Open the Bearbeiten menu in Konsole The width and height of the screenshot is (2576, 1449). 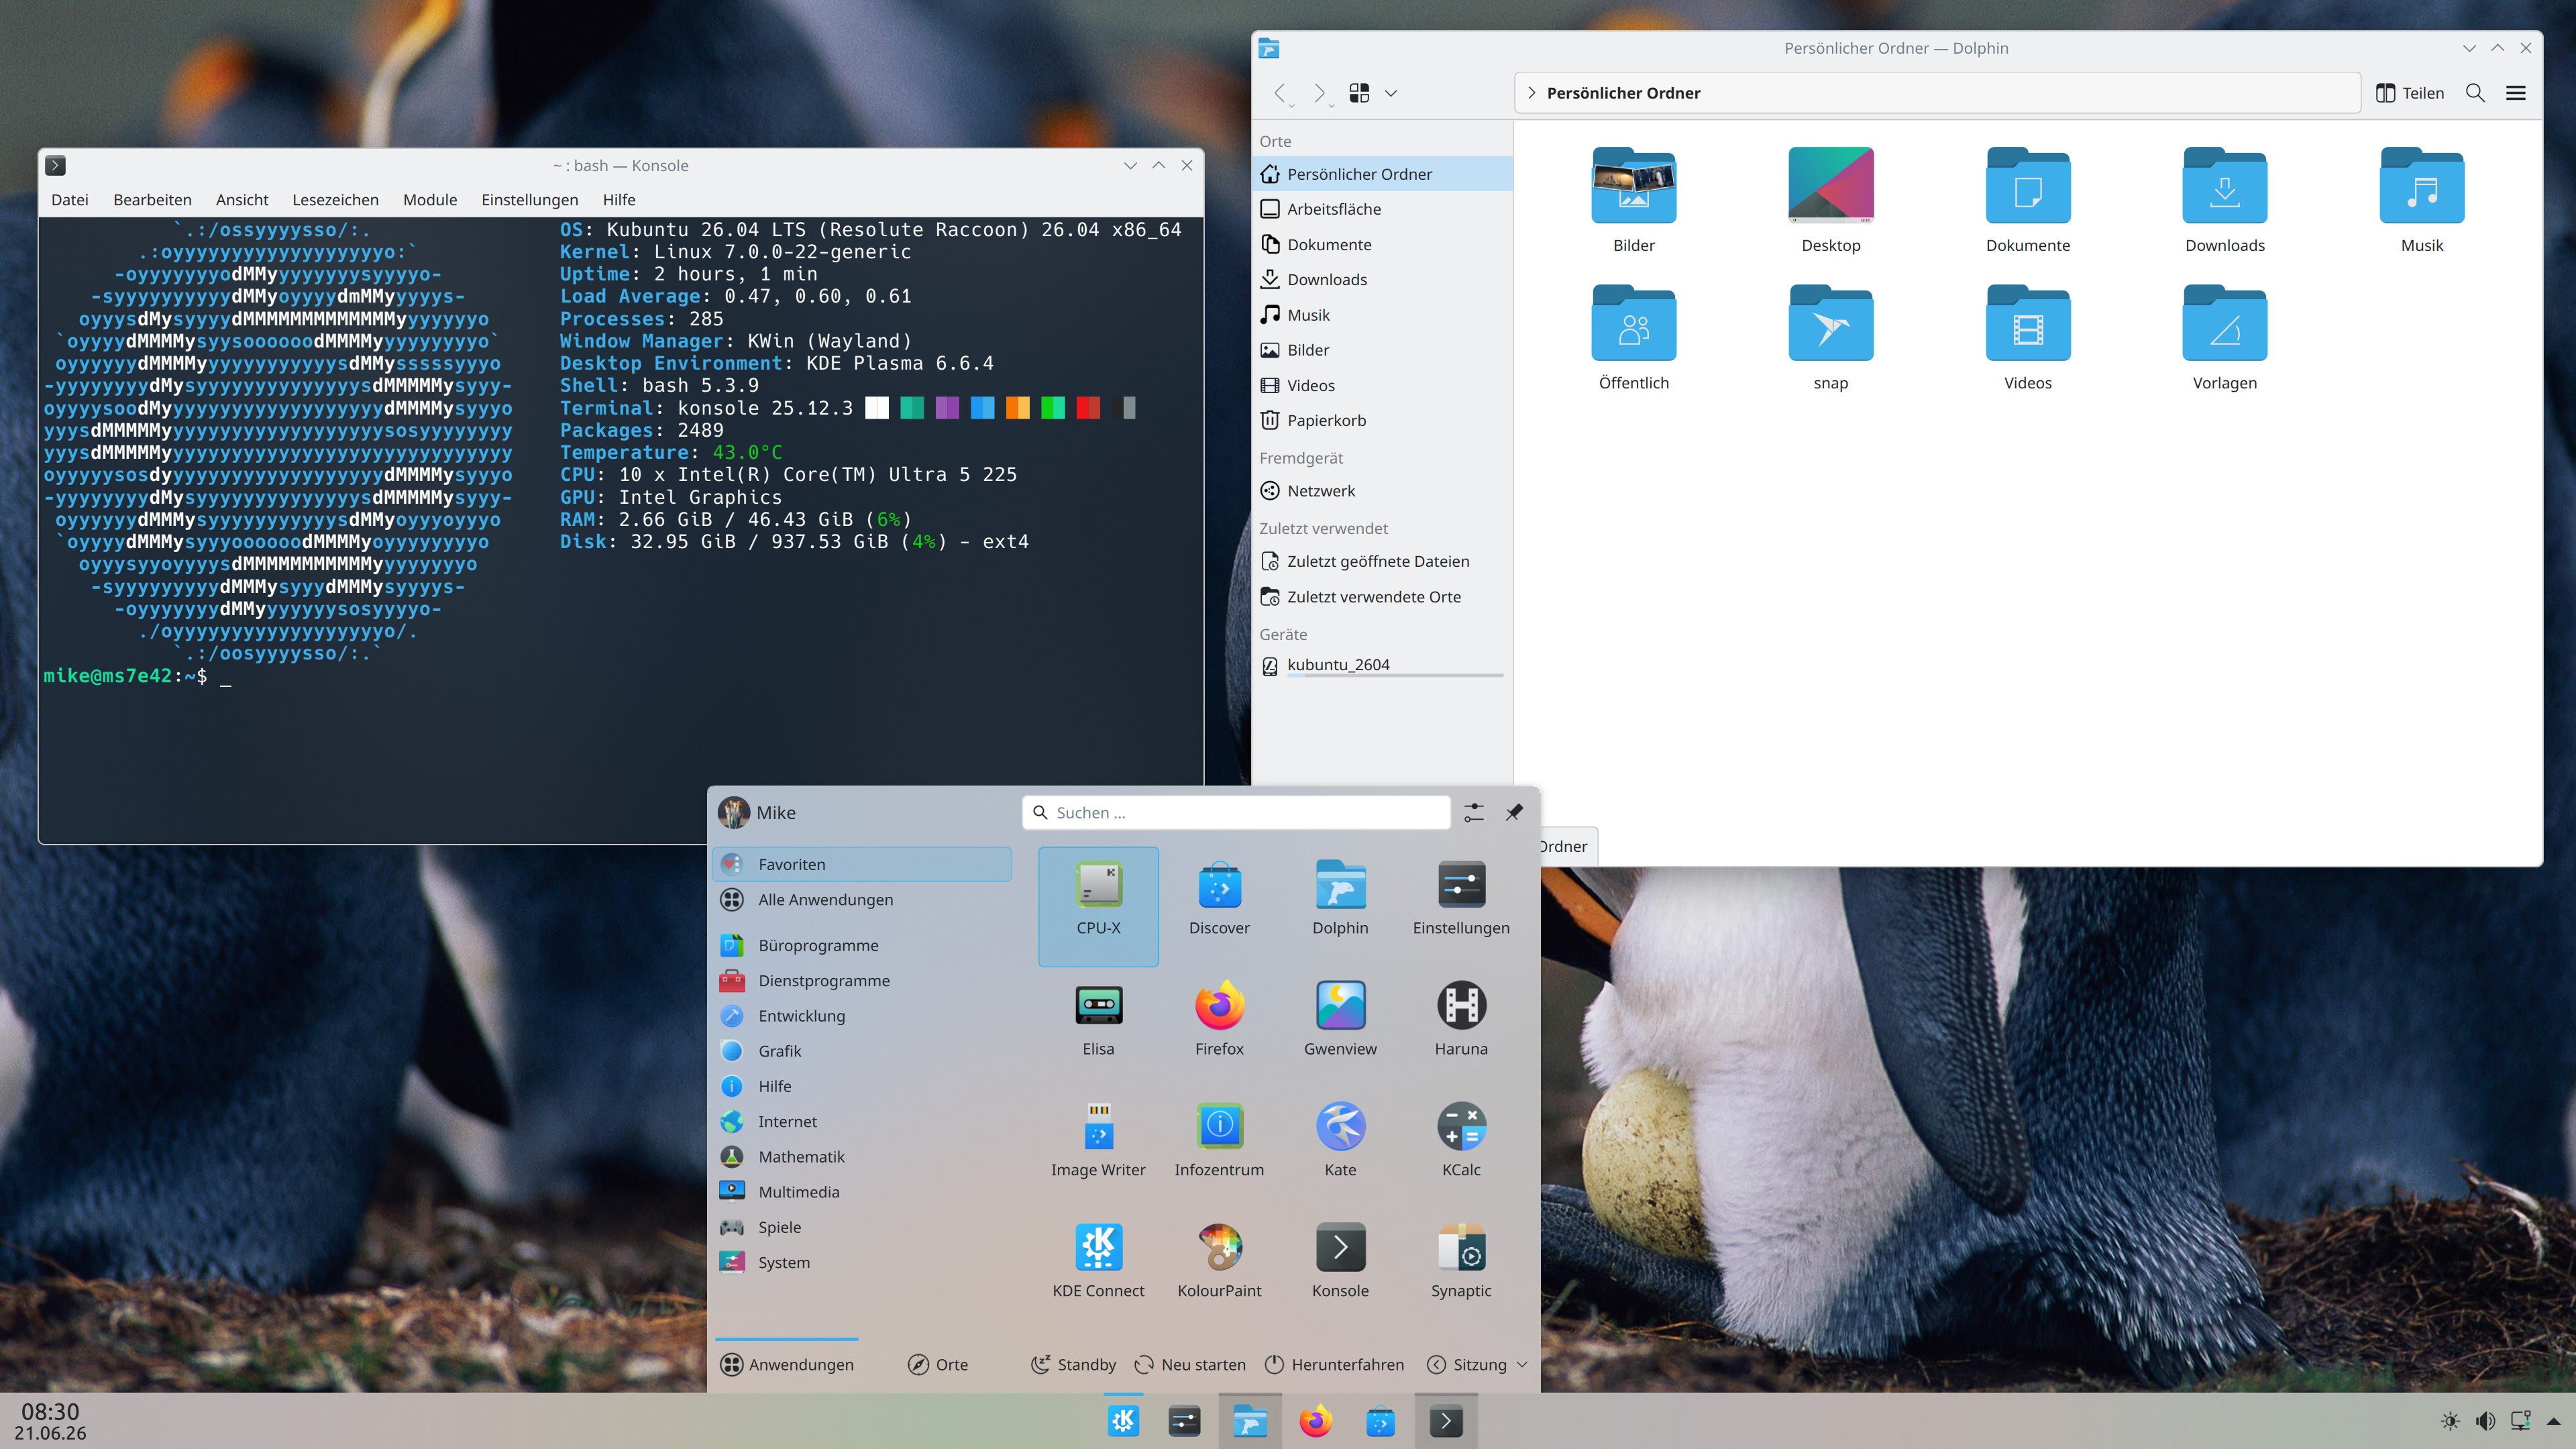[x=152, y=199]
